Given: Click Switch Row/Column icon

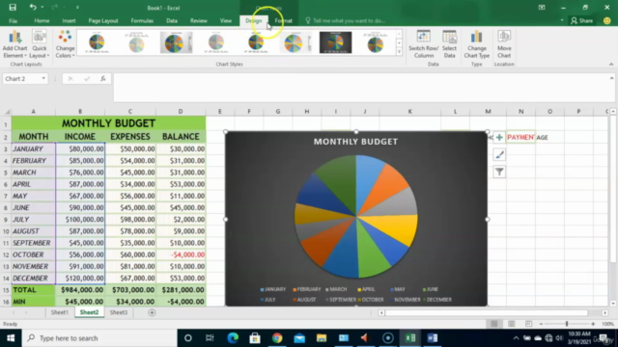Looking at the screenshot, I should [424, 44].
